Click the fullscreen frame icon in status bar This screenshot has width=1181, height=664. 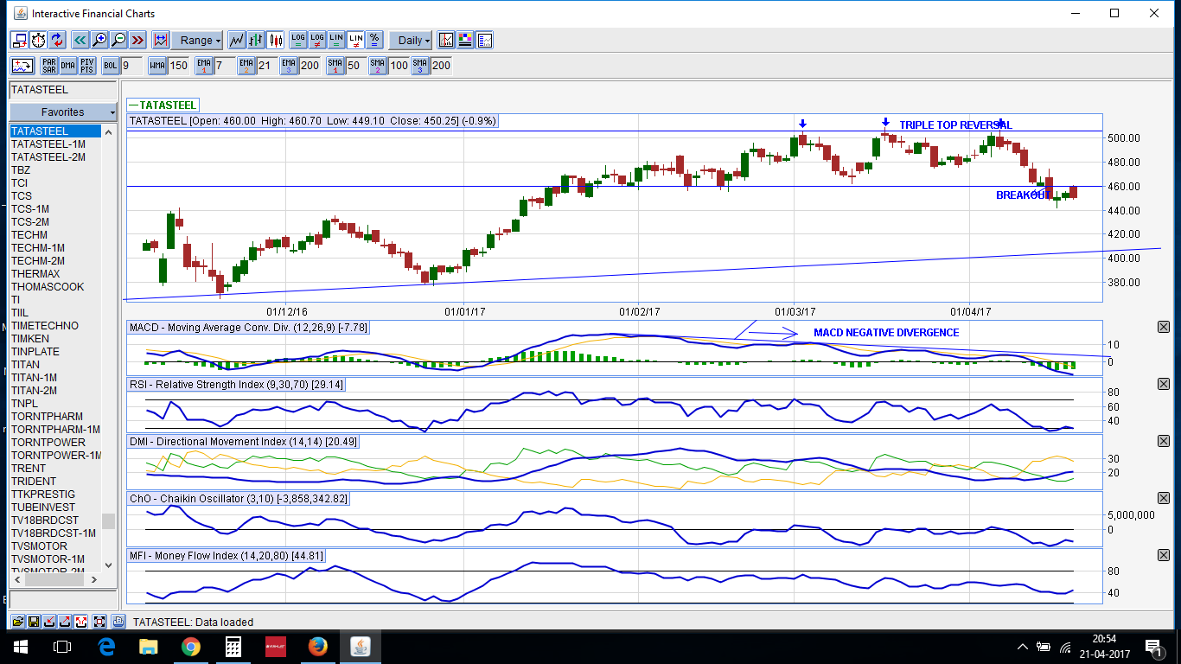click(x=99, y=622)
